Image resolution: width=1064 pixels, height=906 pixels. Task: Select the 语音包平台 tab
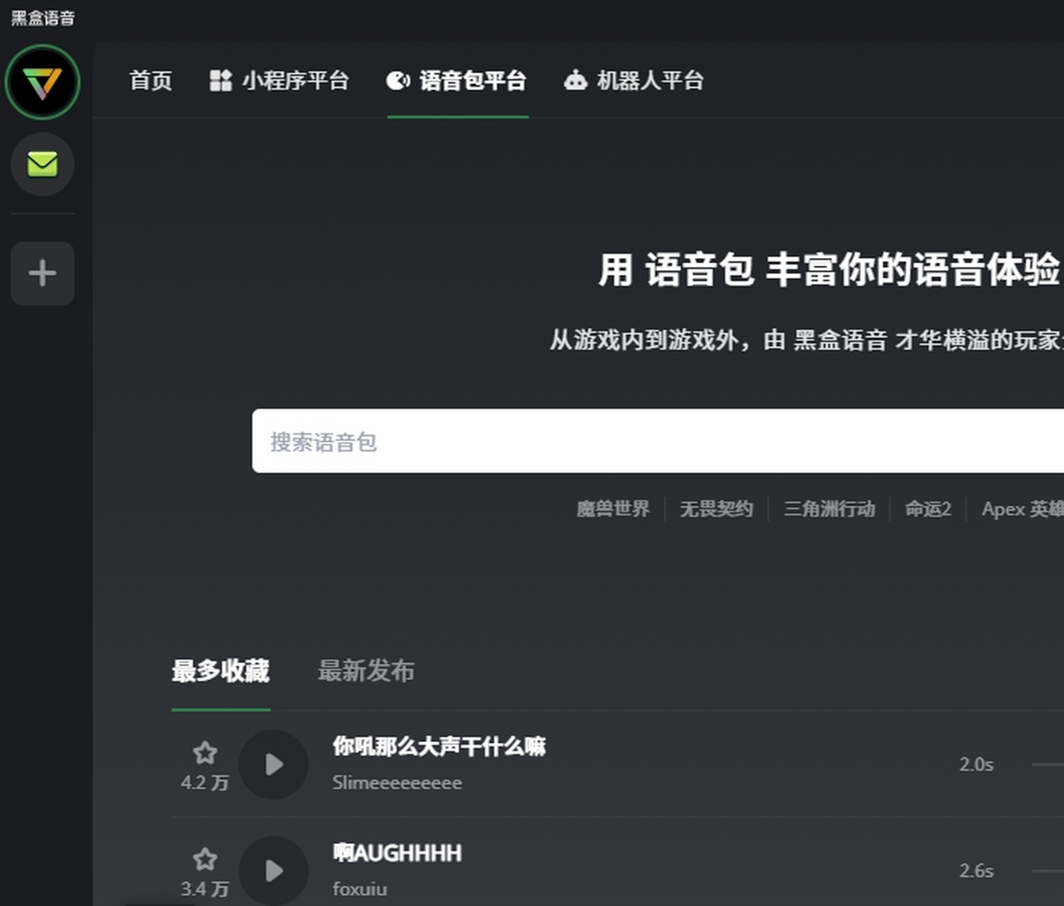(458, 81)
